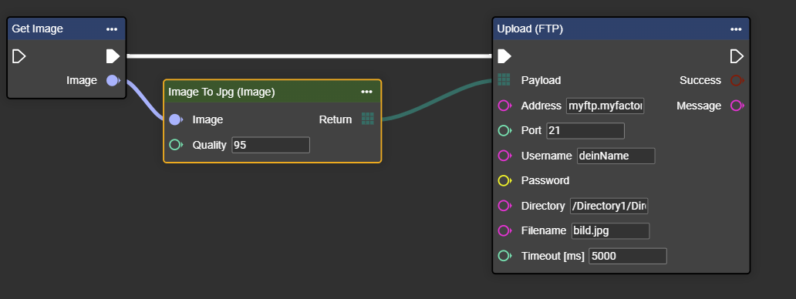
Task: Open Upload (FTP) node three-dot menu
Action: click(736, 29)
